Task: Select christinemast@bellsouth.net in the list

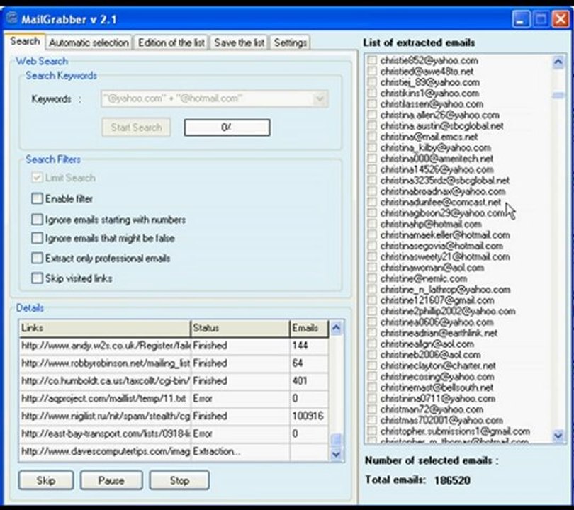Action: click(437, 387)
